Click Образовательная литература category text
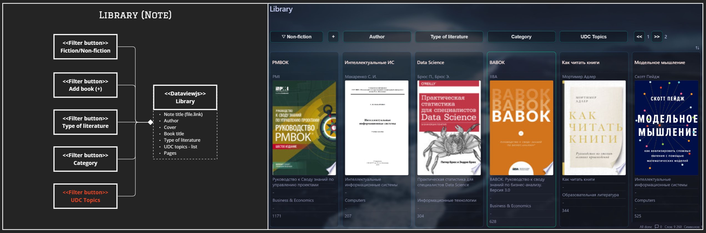This screenshot has width=706, height=233. [x=591, y=195]
